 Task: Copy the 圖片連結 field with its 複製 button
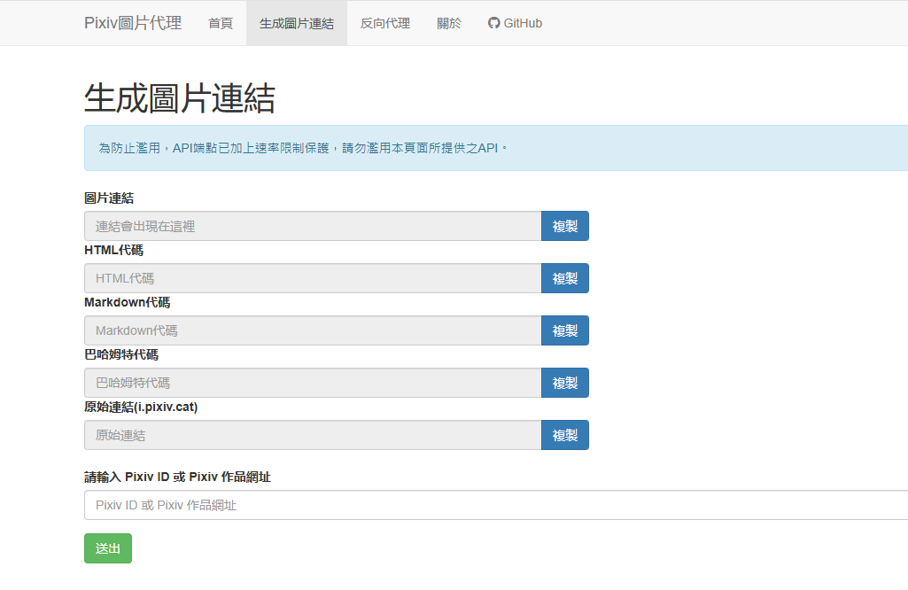pos(564,226)
